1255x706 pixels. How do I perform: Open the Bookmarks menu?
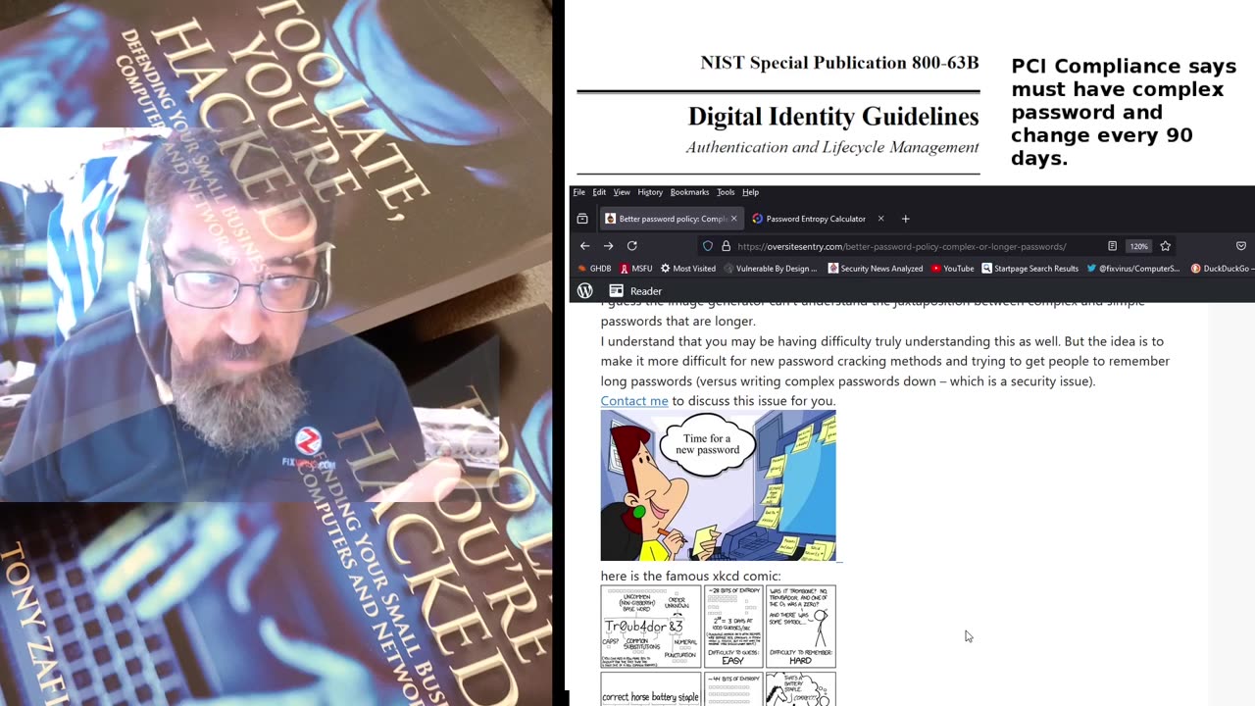[689, 192]
